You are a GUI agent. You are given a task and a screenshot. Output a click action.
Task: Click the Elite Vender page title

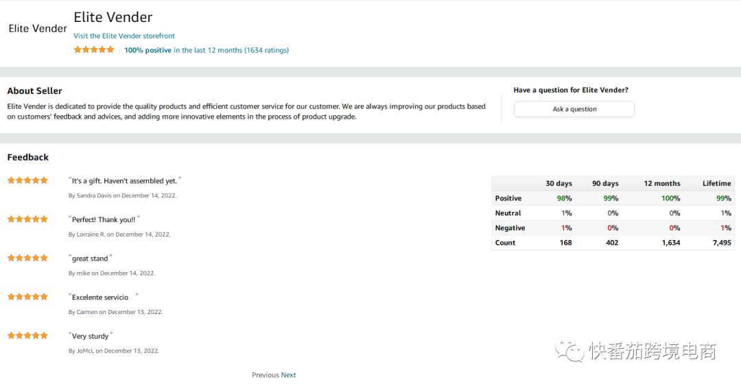click(113, 17)
